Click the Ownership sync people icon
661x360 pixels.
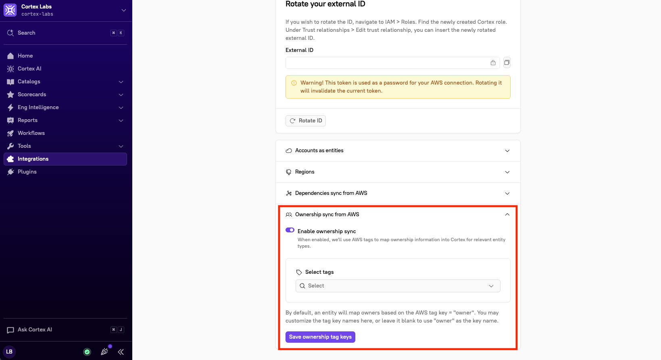[289, 215]
